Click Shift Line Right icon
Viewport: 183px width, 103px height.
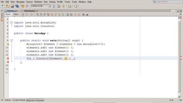pyautogui.click(x=71, y=14)
